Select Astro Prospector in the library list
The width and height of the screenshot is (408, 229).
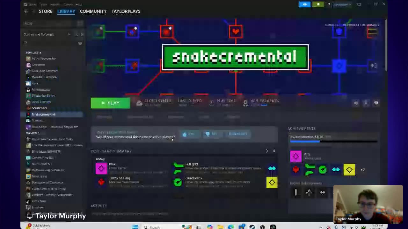tap(44, 59)
